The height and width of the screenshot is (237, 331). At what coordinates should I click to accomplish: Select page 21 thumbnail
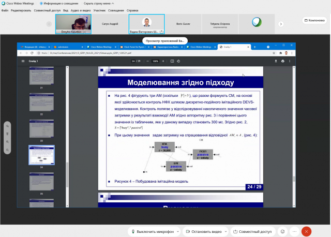click(x=41, y=76)
